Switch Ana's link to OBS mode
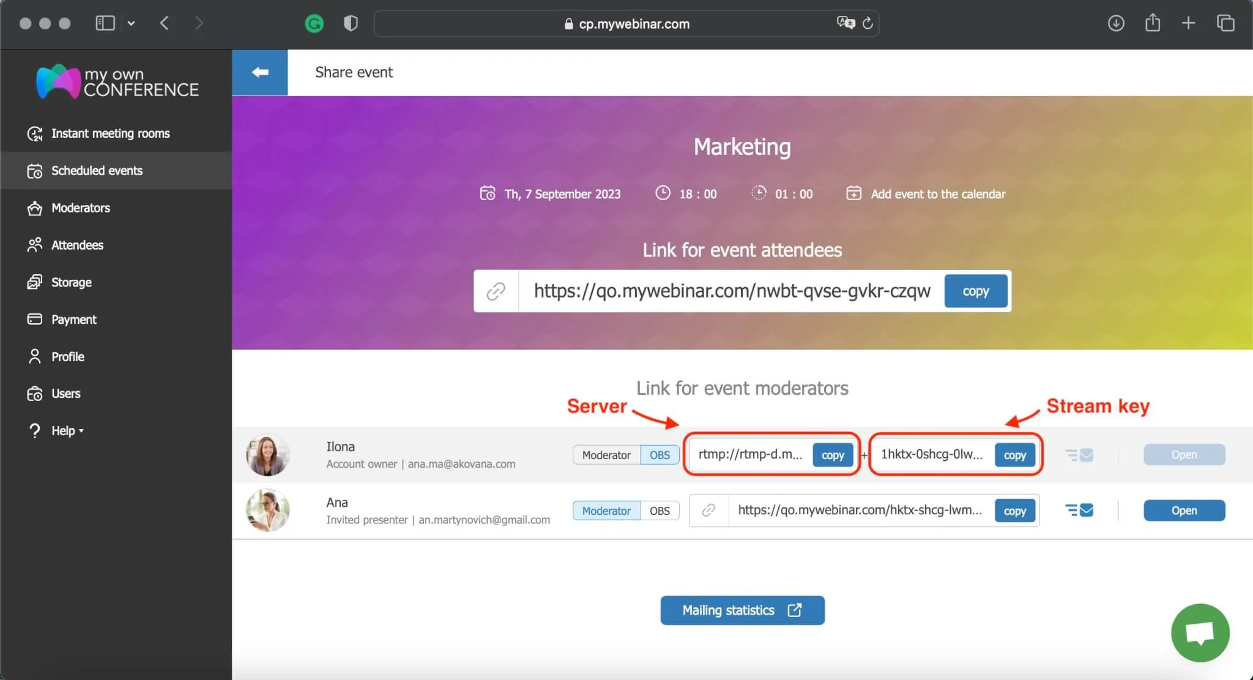The width and height of the screenshot is (1253, 680). pos(660,510)
